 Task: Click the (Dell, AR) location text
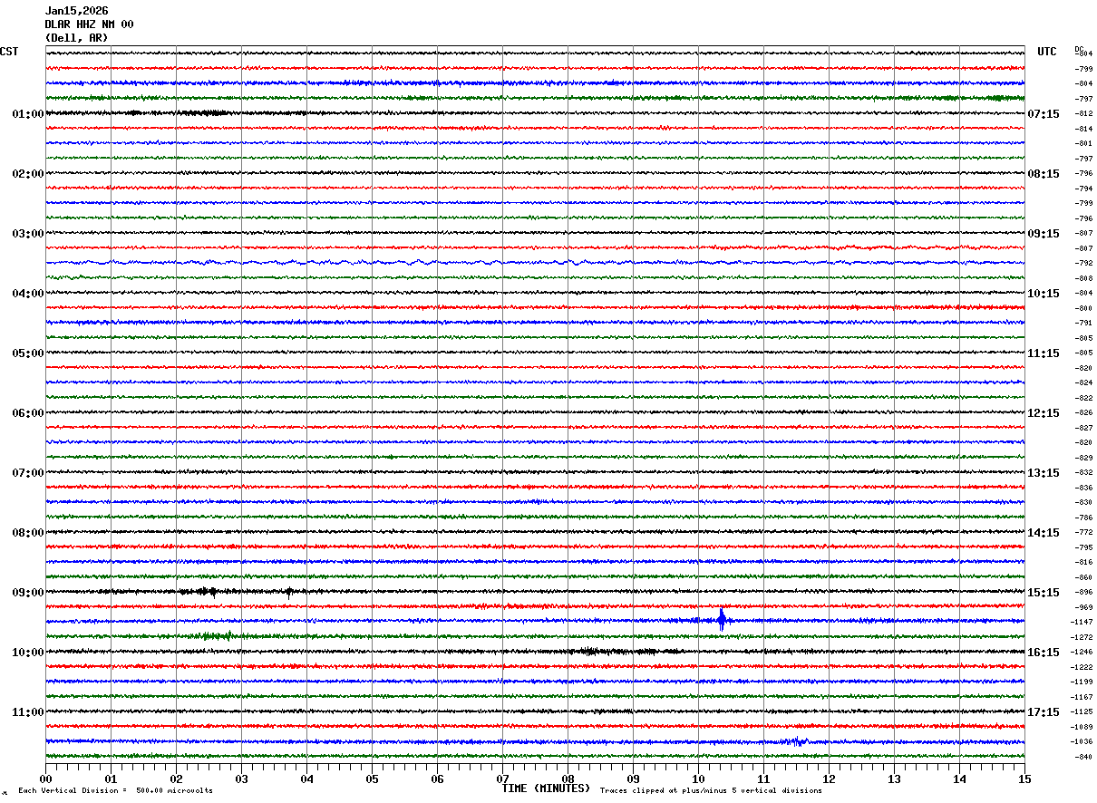[76, 38]
